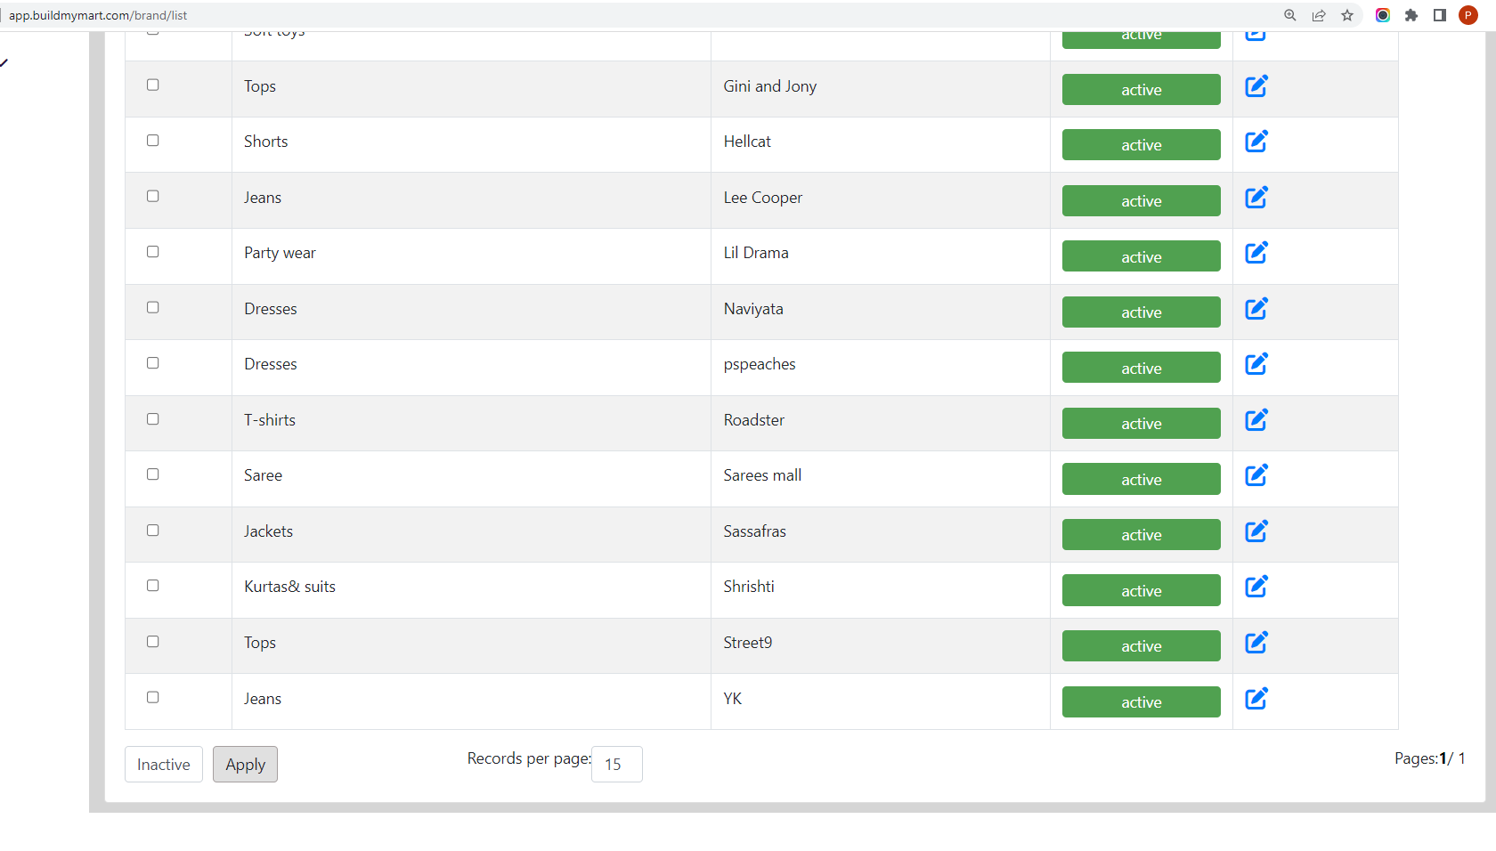Edit the Sarees mall brand entry

click(x=1256, y=475)
